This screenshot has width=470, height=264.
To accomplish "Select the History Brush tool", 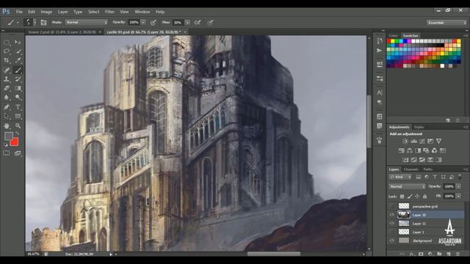I will click(18, 79).
